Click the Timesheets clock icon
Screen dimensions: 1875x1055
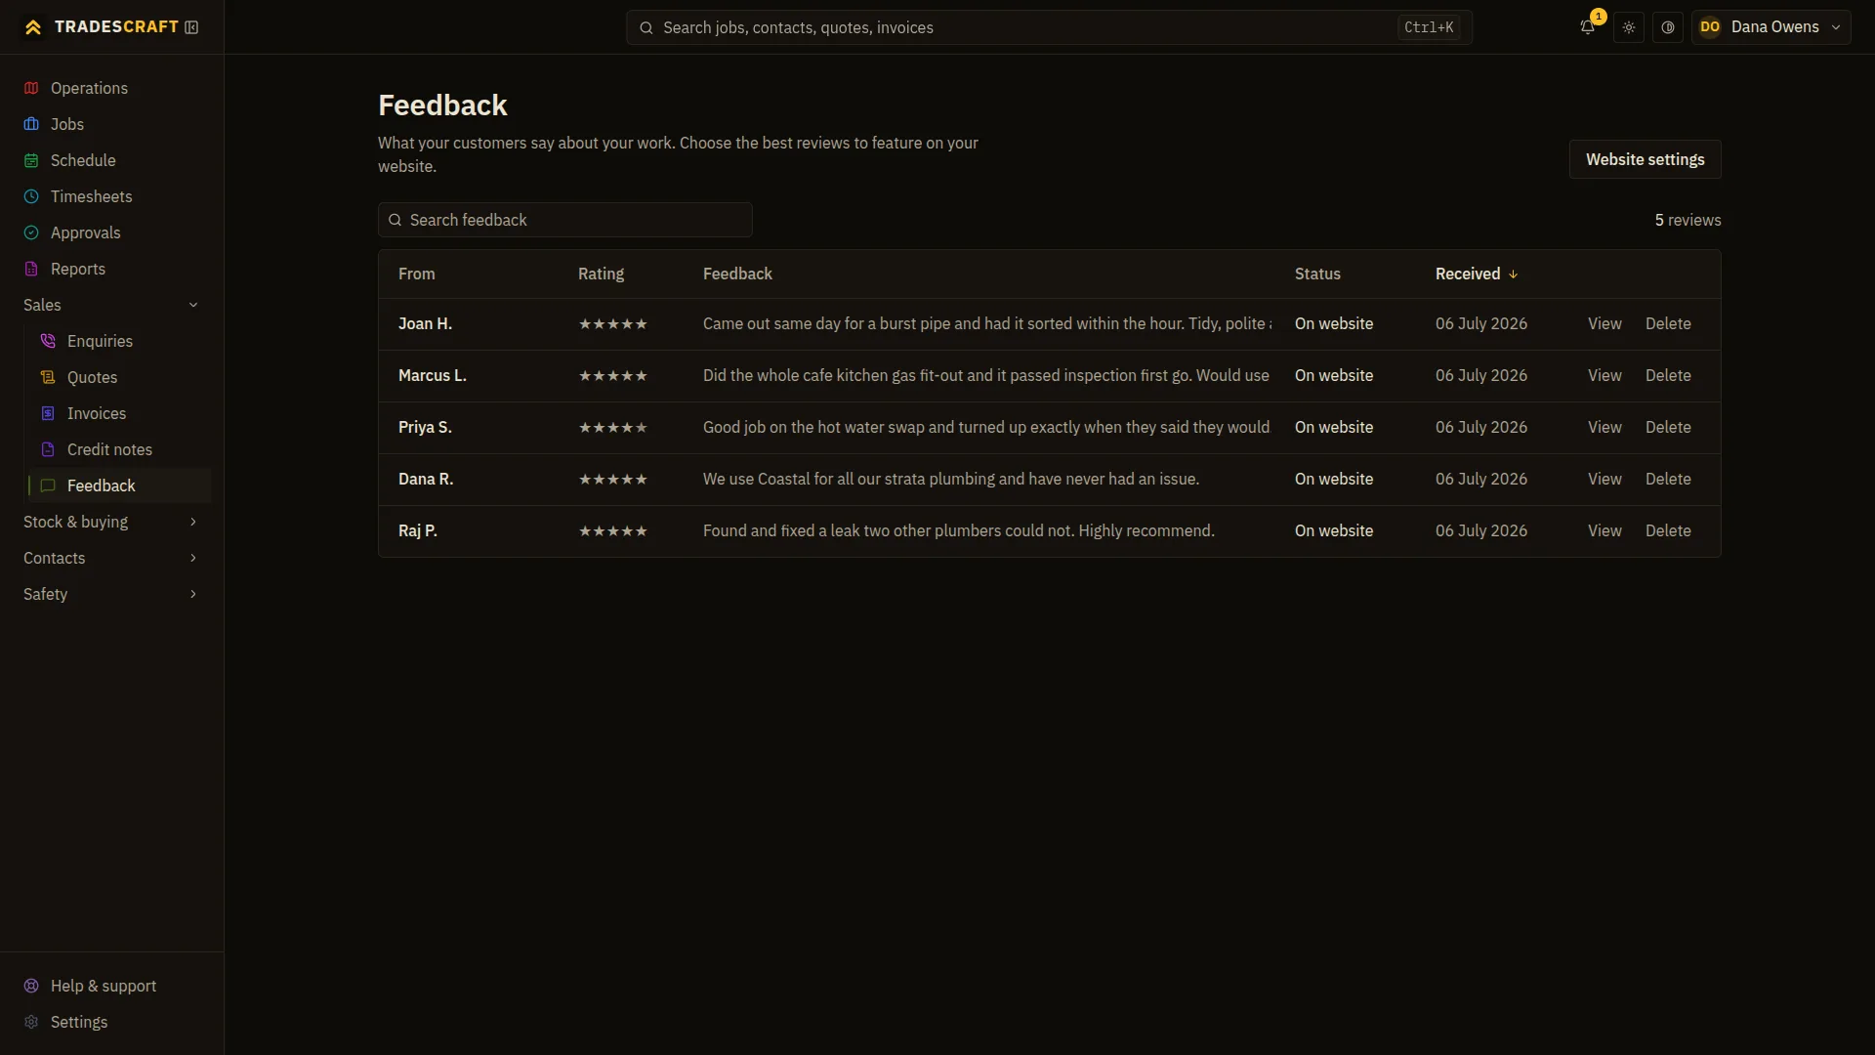tap(31, 196)
